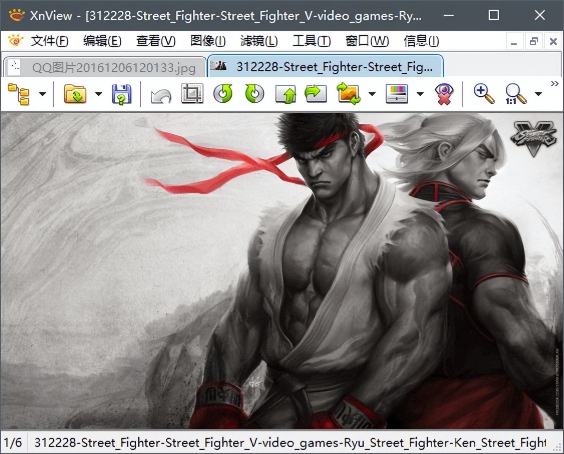
Task: Rotate image clockwise with the right green icon
Action: point(254,94)
